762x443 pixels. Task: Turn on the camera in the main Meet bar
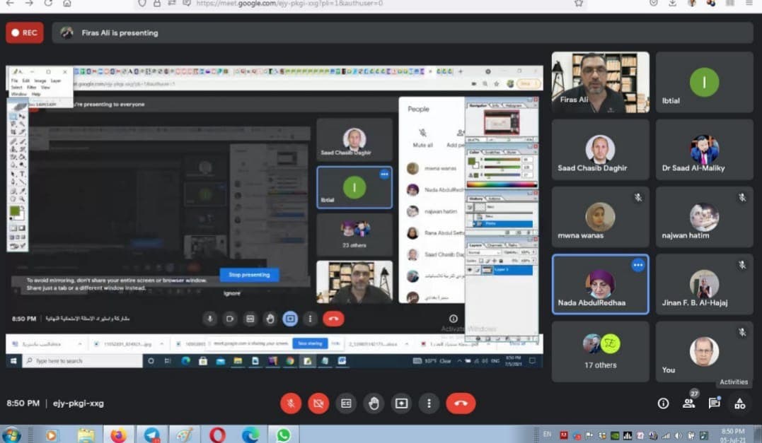318,403
